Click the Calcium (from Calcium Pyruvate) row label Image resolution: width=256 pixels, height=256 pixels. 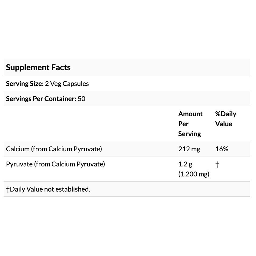coord(54,149)
